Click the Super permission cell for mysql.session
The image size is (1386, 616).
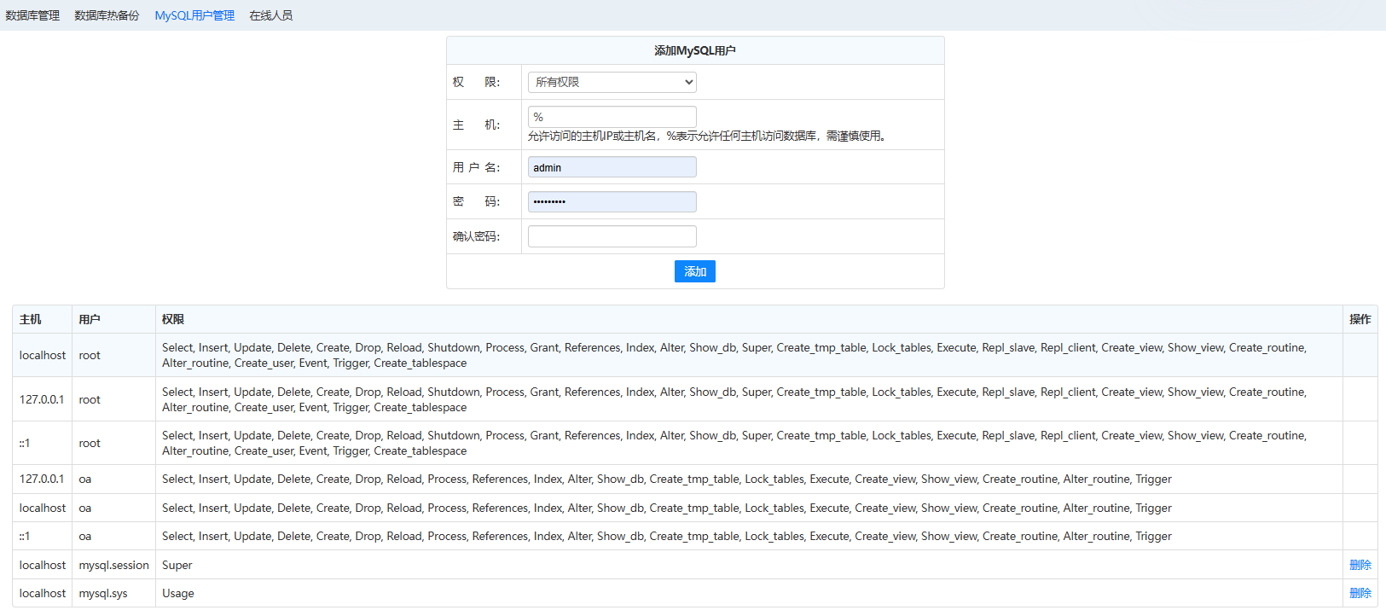tap(177, 565)
